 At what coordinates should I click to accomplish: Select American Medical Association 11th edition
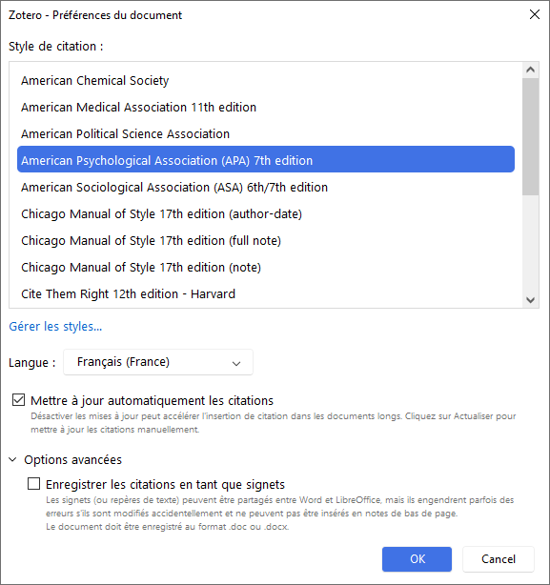pos(266,107)
